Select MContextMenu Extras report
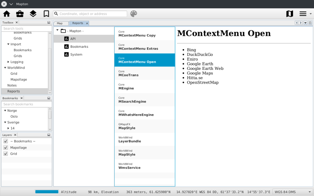Viewport: 314px width, 196px height. coord(145,47)
